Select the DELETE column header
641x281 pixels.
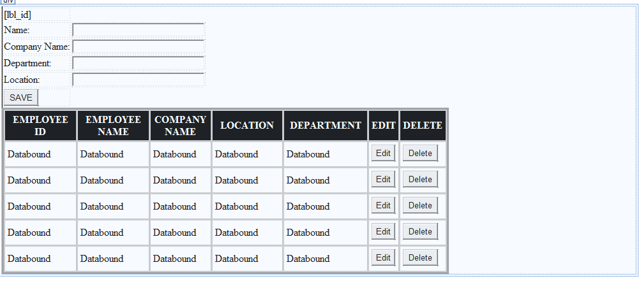(x=423, y=126)
